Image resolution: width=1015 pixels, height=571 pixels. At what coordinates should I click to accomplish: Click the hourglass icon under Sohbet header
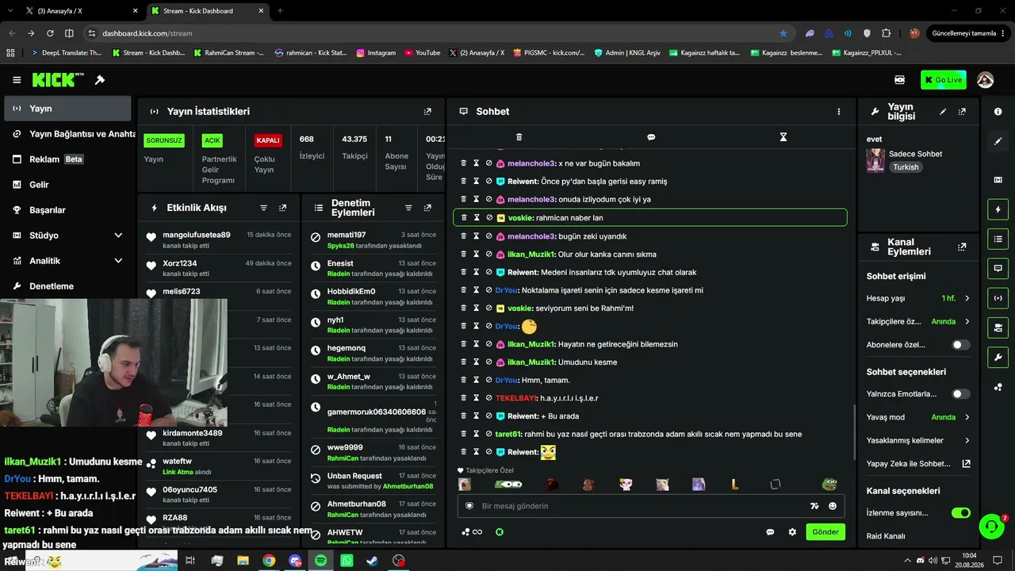point(783,137)
